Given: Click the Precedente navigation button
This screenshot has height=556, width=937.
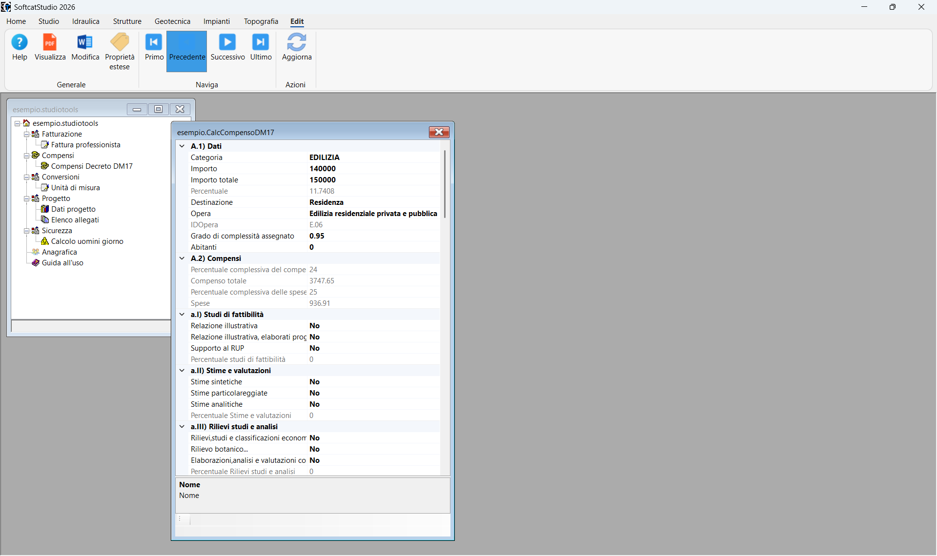Looking at the screenshot, I should pos(187,52).
